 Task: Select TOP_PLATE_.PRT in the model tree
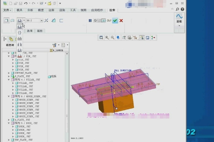[x=24, y=140]
